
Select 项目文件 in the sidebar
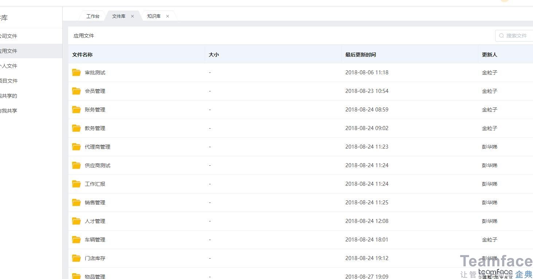coord(9,81)
